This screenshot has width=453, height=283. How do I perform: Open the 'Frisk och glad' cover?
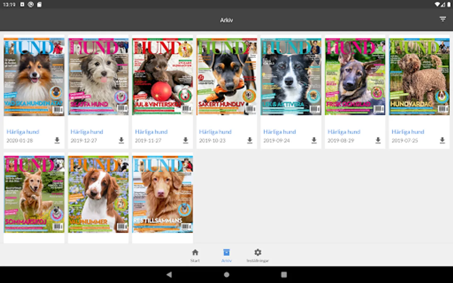click(355, 77)
